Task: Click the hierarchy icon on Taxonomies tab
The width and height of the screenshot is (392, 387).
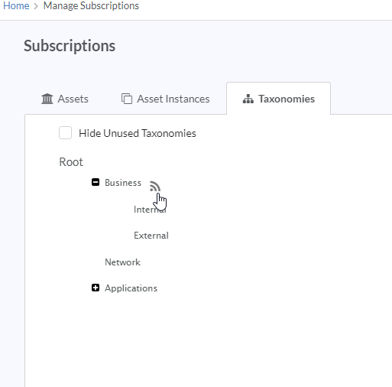Action: click(x=248, y=99)
